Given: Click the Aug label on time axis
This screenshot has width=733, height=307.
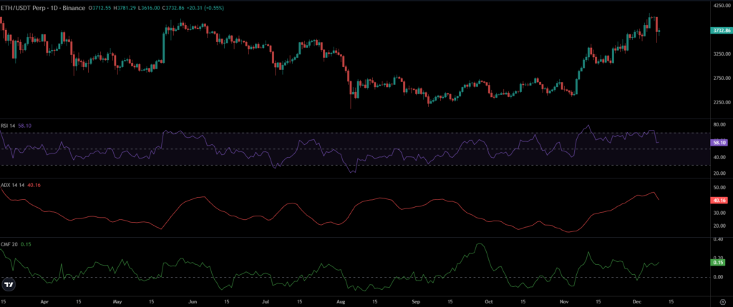Looking at the screenshot, I should click(340, 302).
